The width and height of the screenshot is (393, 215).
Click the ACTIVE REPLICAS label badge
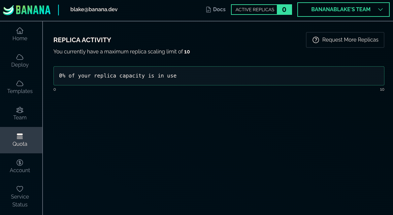(x=254, y=10)
